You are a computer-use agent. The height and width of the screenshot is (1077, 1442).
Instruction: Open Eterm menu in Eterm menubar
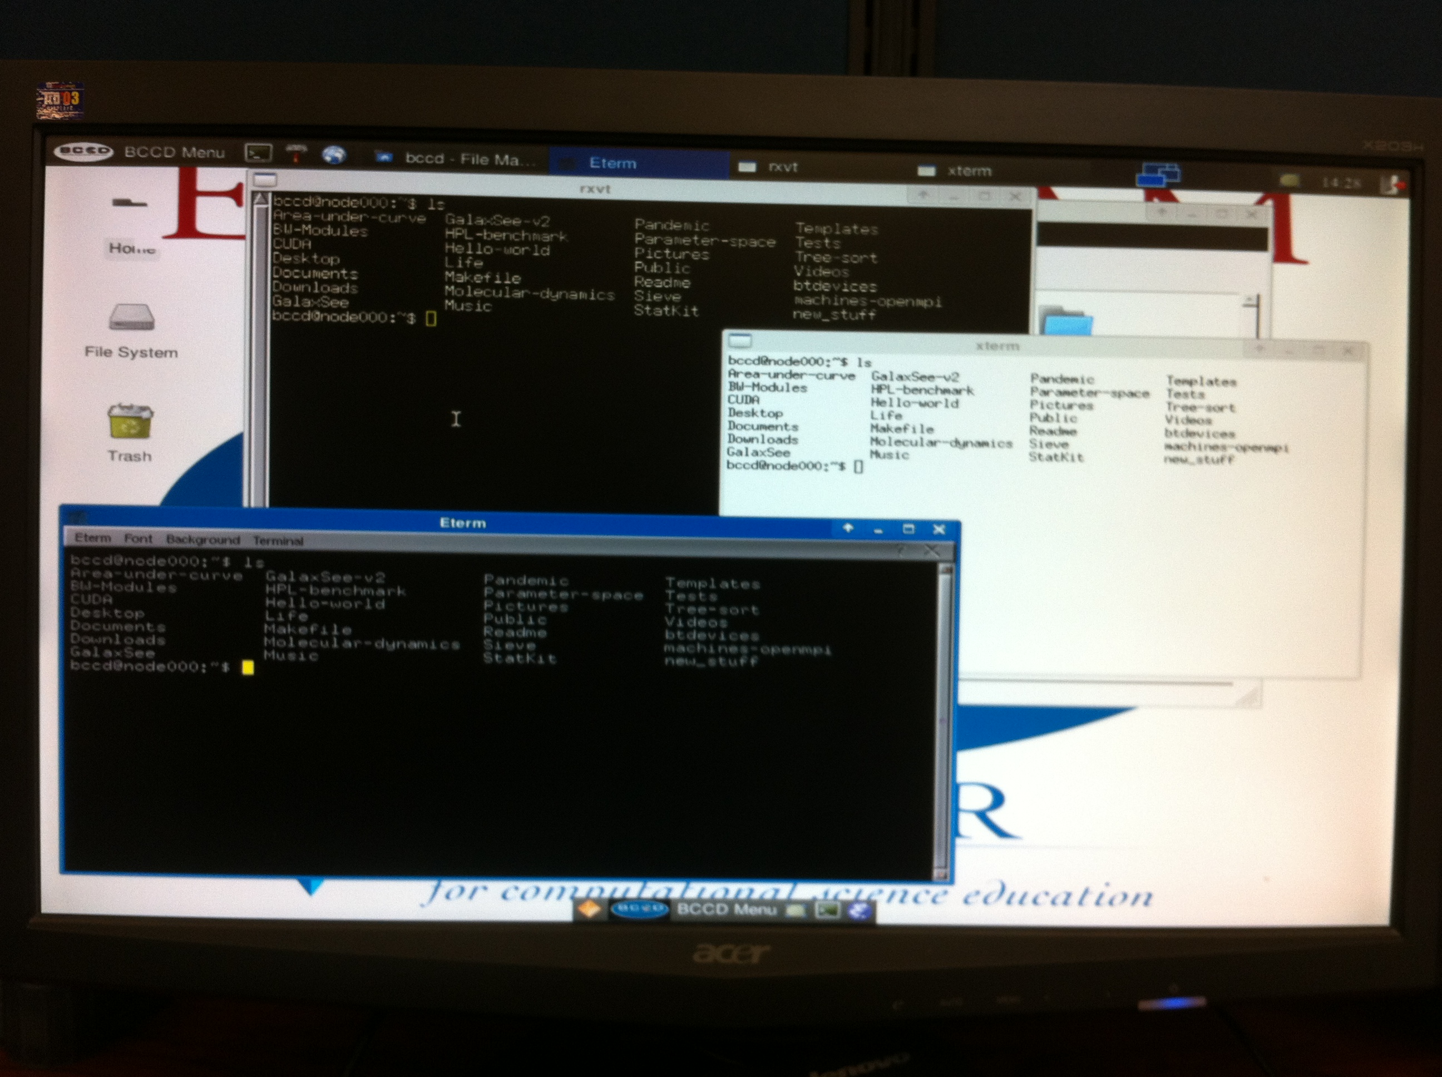coord(92,538)
